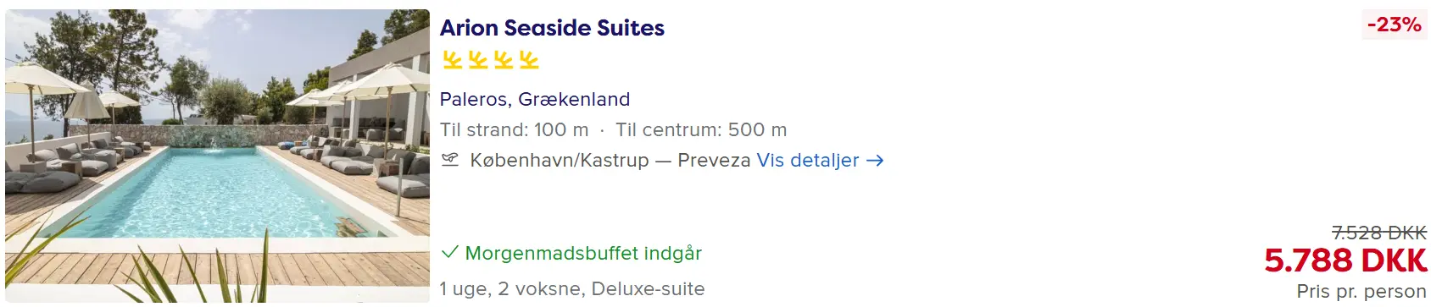This screenshot has width=1431, height=307.
Task: Click the airplane flight icon
Action: [450, 160]
